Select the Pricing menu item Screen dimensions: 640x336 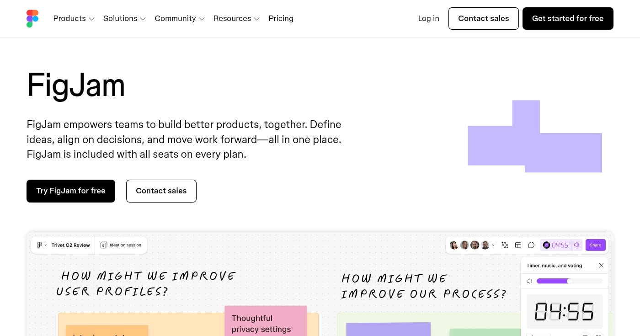pos(281,18)
